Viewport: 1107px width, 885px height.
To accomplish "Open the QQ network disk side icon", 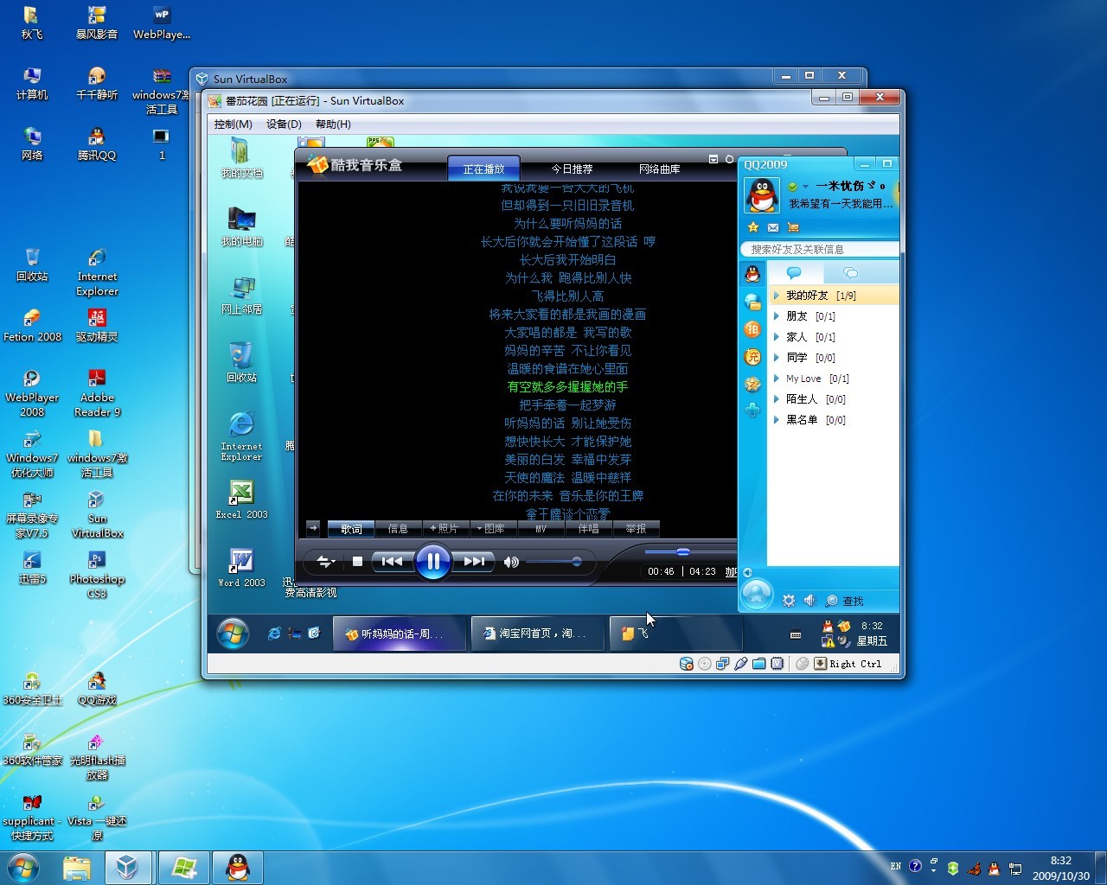I will [752, 301].
